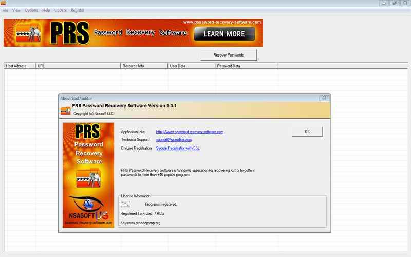
Task: Open the View menu
Action: point(16,10)
